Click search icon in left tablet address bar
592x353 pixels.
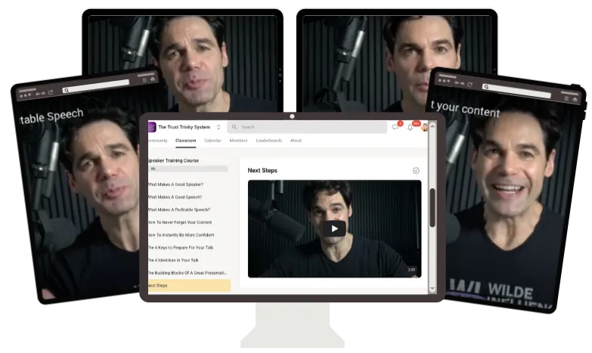pyautogui.click(x=67, y=90)
